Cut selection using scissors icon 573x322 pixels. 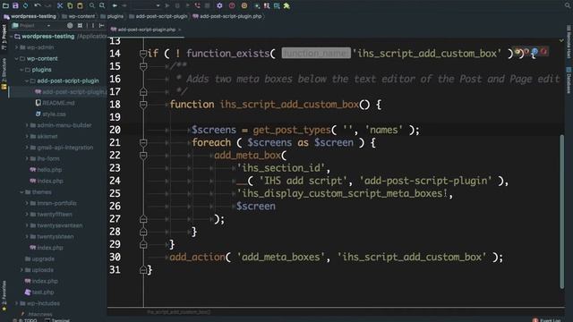click(60, 5)
